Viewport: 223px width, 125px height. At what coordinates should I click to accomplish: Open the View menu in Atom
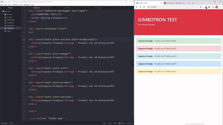9,5
